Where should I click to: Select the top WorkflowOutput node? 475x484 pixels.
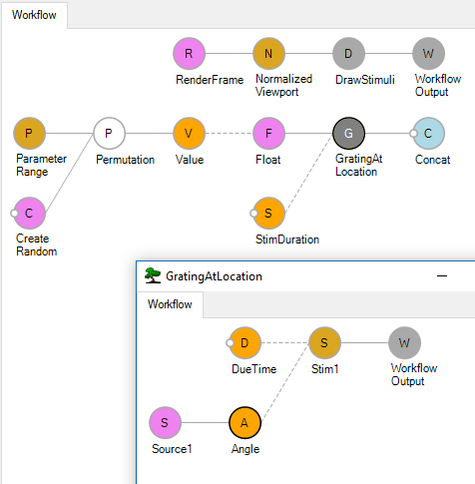click(x=428, y=54)
